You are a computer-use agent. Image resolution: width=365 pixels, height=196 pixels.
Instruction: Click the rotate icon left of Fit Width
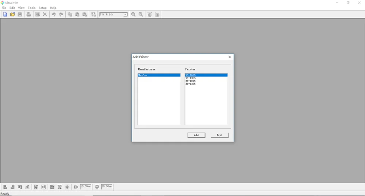(x=93, y=15)
